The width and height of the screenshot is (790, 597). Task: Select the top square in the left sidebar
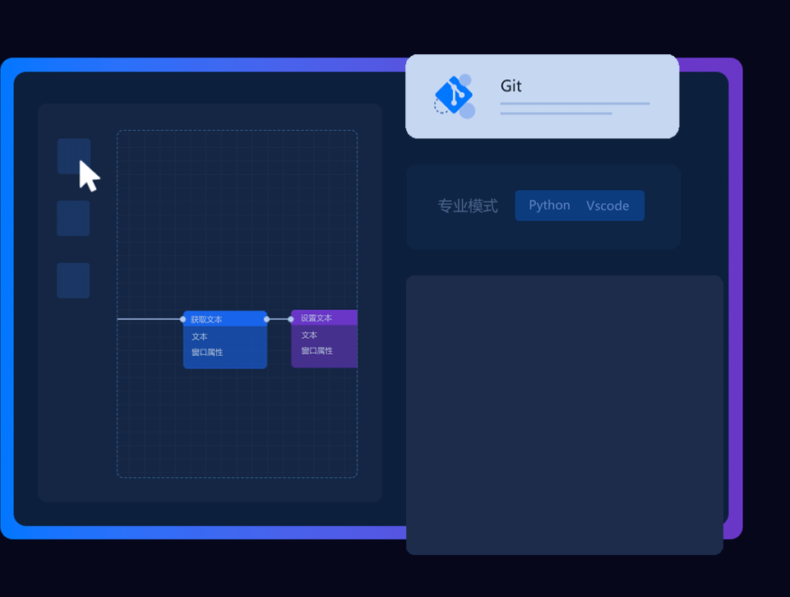tap(73, 155)
